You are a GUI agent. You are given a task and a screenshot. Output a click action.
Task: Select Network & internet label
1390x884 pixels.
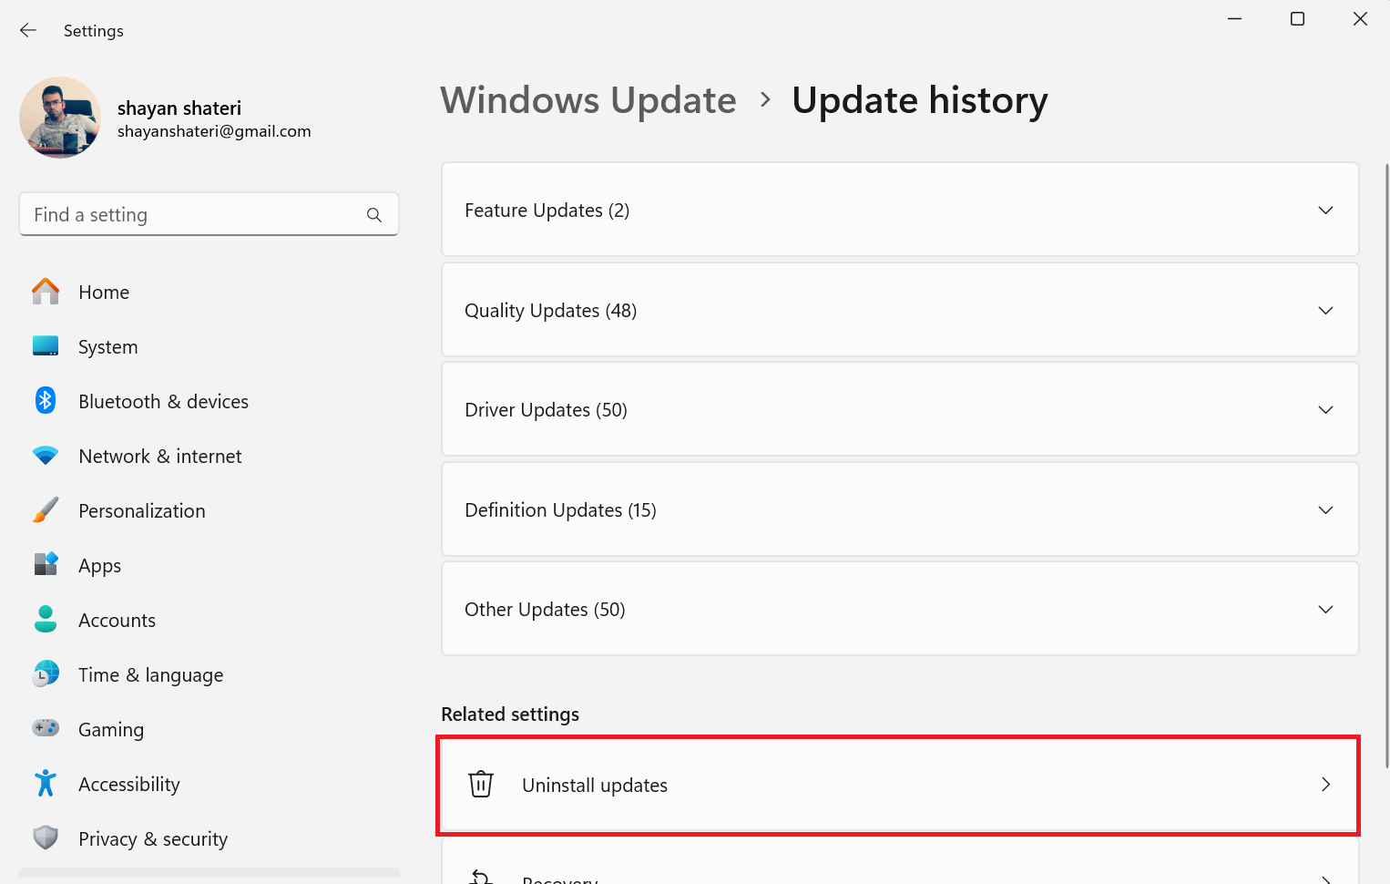pyautogui.click(x=160, y=457)
